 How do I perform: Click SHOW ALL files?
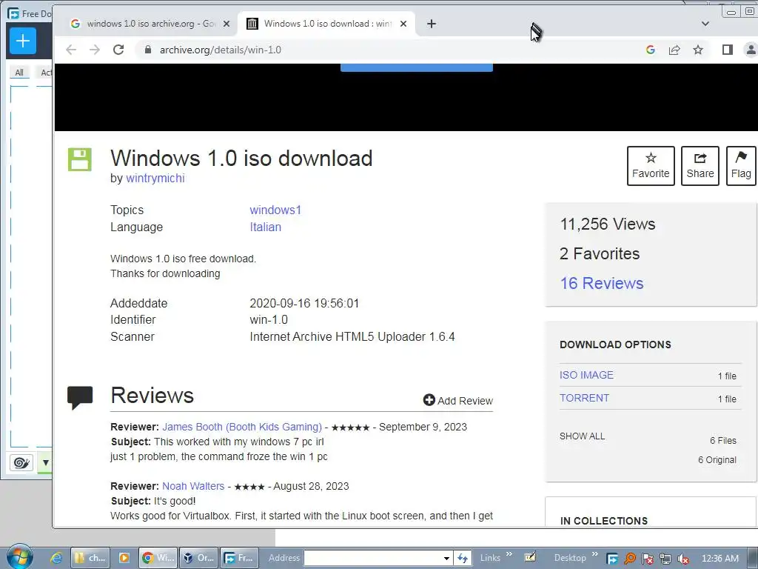coord(582,436)
